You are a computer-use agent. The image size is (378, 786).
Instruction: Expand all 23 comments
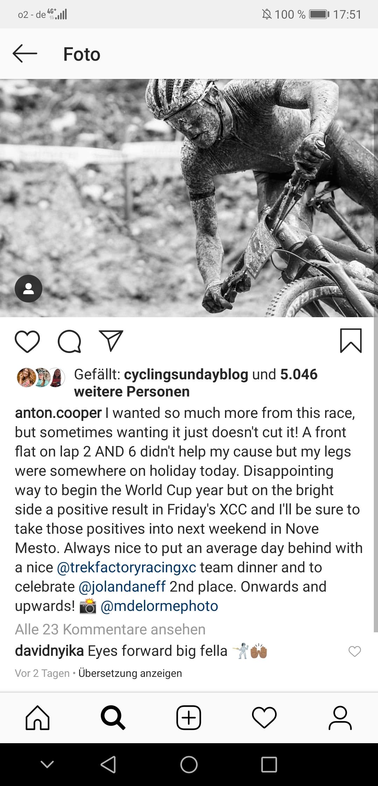pos(110,630)
